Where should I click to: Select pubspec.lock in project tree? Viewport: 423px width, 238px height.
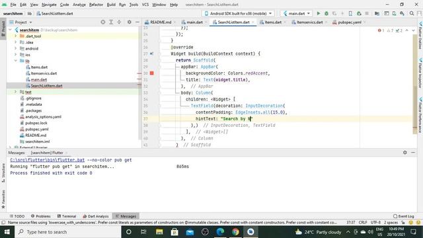(36, 123)
